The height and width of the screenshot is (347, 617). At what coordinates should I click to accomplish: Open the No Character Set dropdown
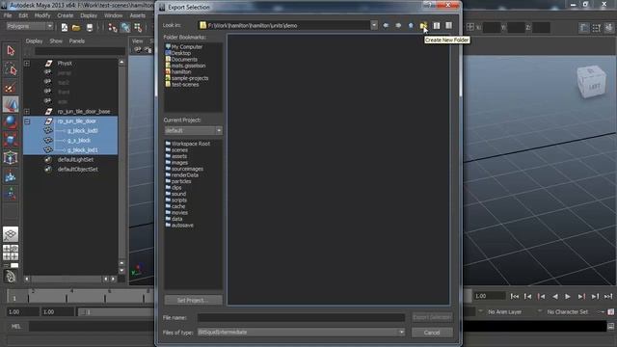pos(540,311)
